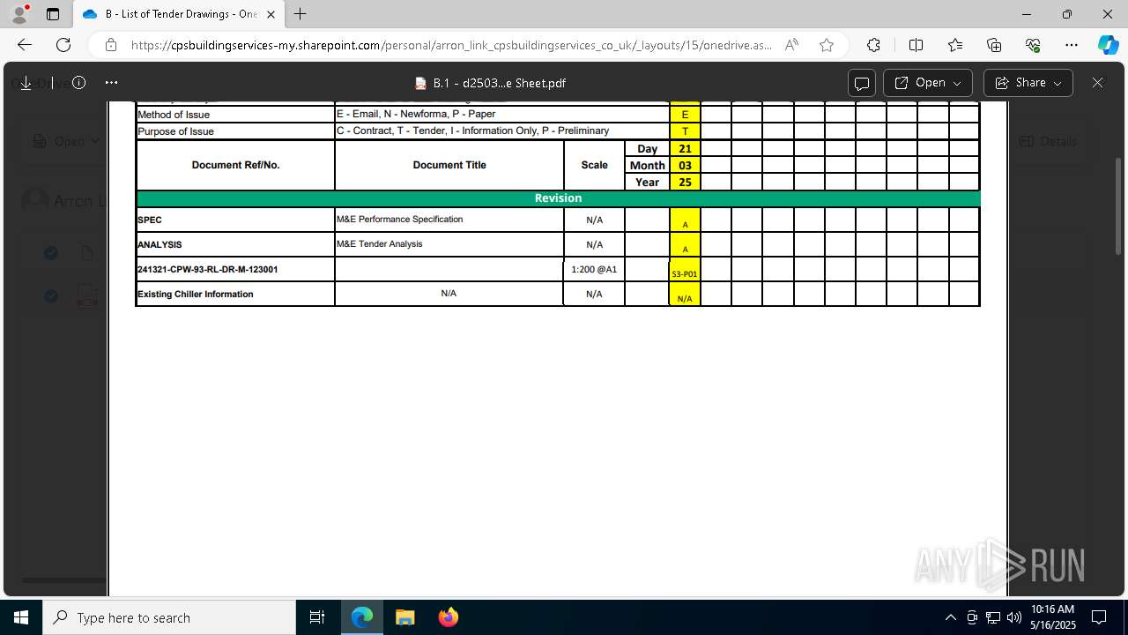The width and height of the screenshot is (1128, 635).
Task: Turn on Read aloud icon
Action: (x=791, y=45)
